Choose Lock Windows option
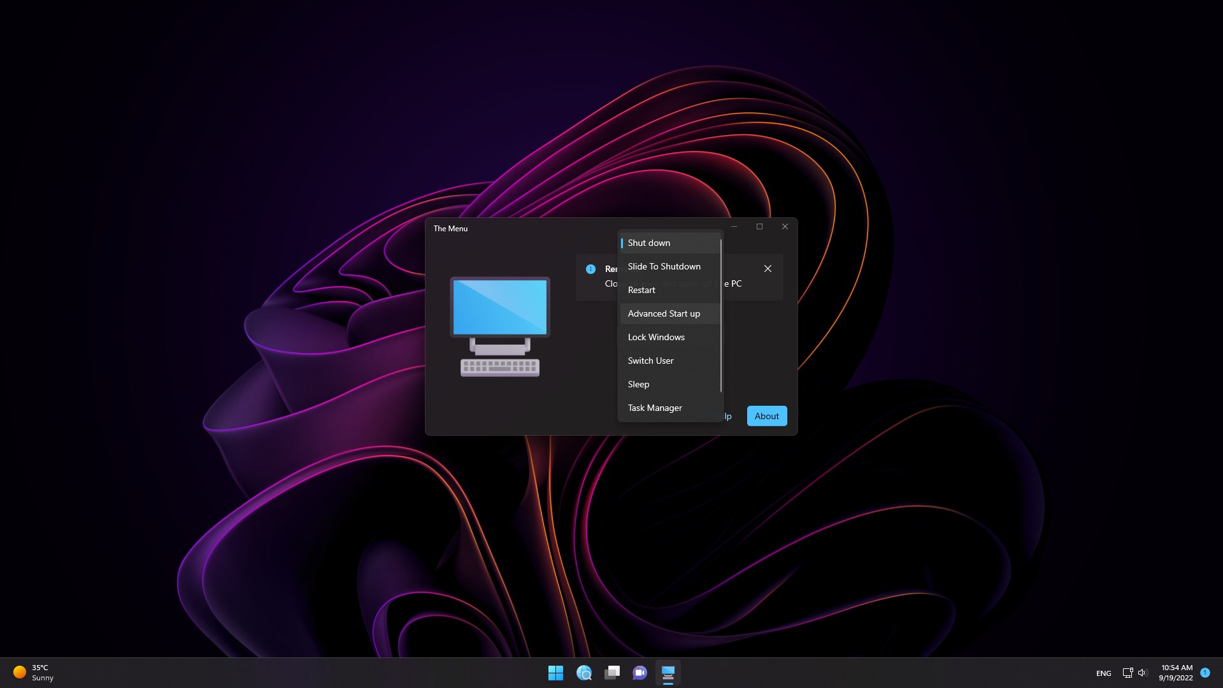This screenshot has height=688, width=1223. pos(670,337)
